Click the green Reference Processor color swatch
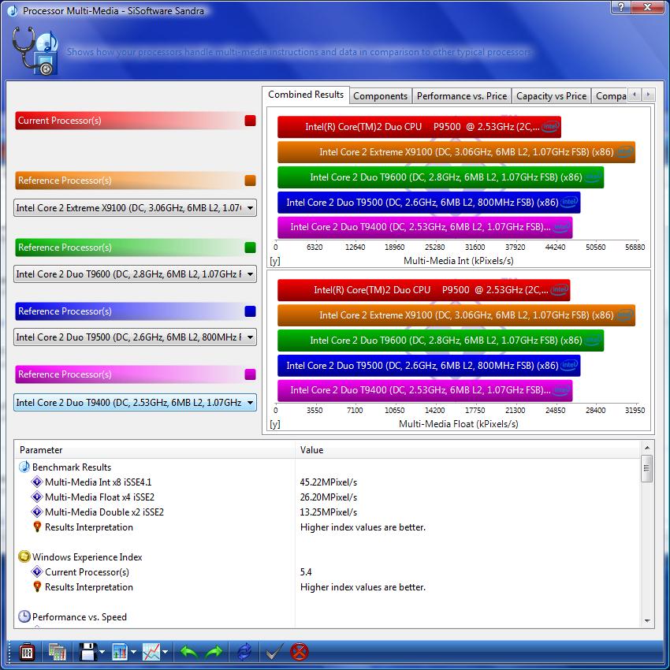This screenshot has height=670, width=670. pos(251,248)
